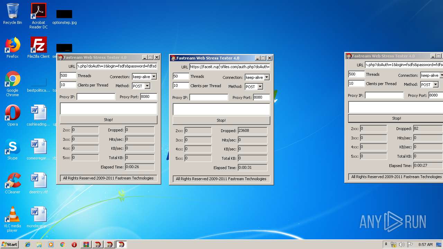Focus the URL field in right window

404,65
